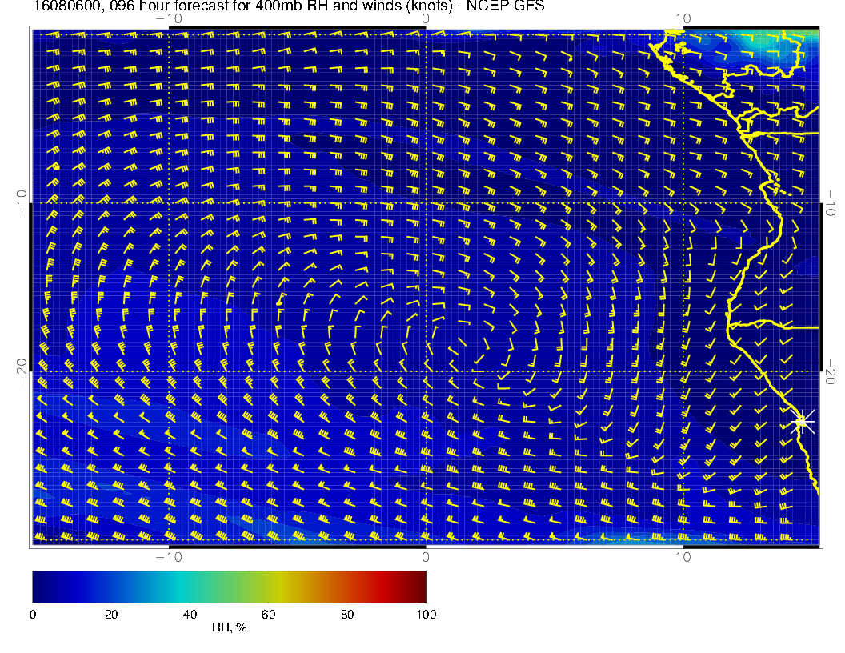Click the colorbar tick label '40'
The image size is (845, 653).
tap(190, 614)
